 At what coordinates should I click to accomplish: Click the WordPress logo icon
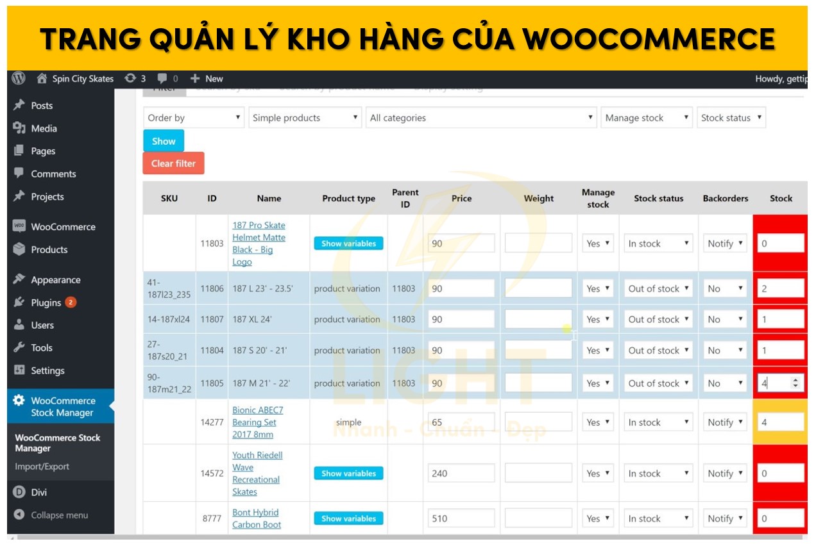19,78
